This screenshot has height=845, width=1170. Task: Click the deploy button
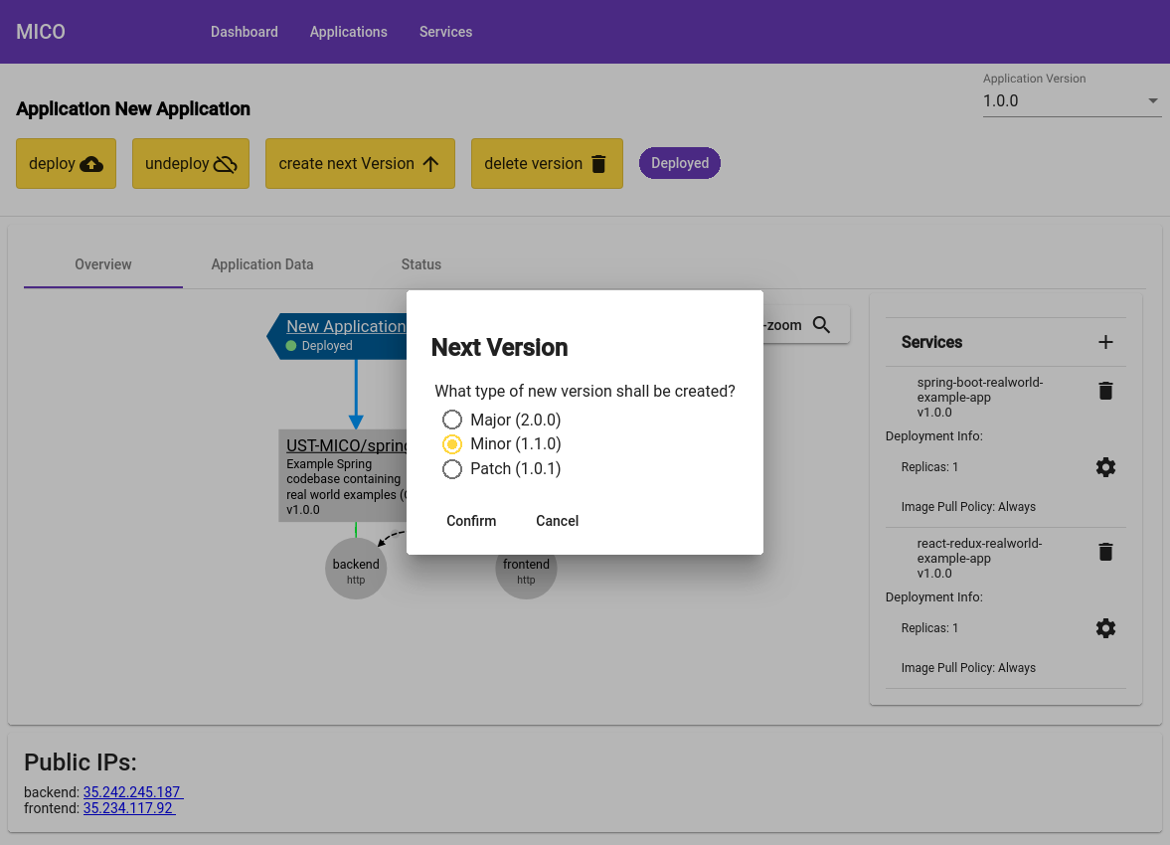click(66, 163)
